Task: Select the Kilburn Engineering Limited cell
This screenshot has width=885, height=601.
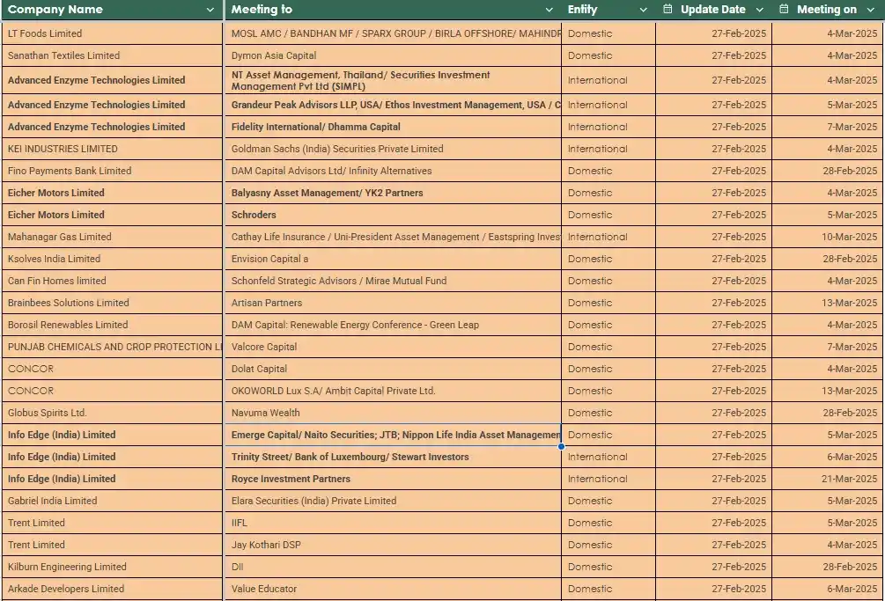Action: [x=112, y=567]
